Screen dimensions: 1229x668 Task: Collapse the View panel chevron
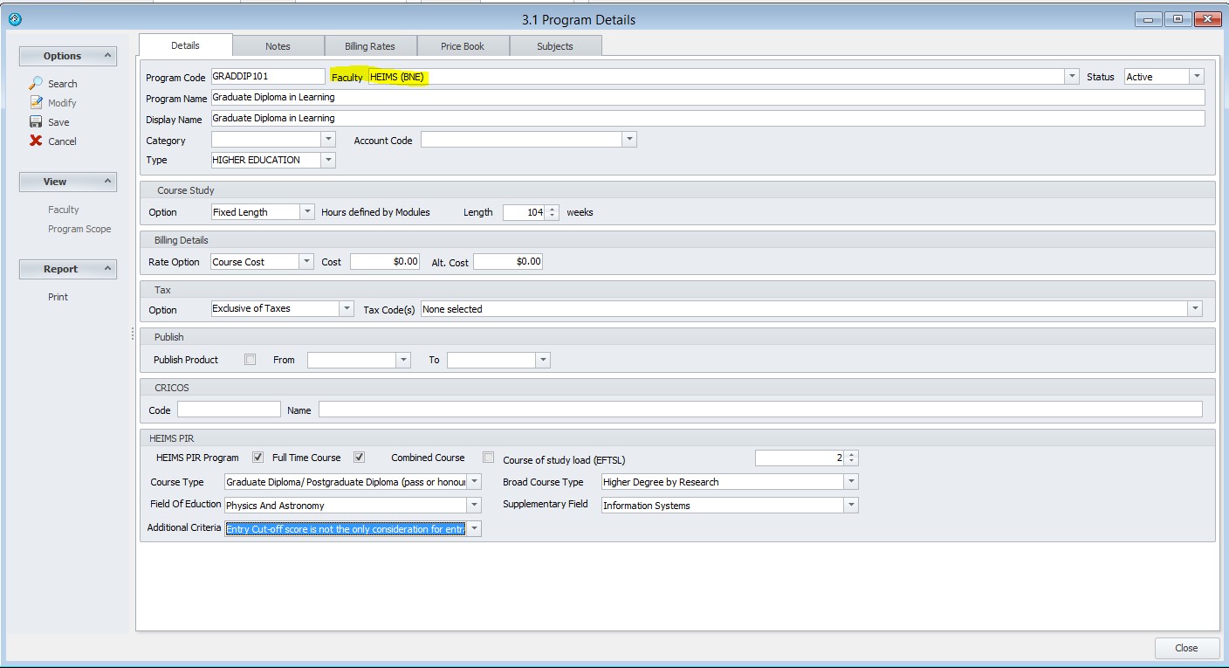pos(107,182)
